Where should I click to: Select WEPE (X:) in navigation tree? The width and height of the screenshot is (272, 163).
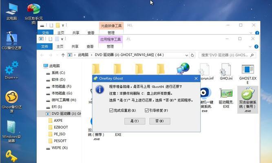(57, 148)
